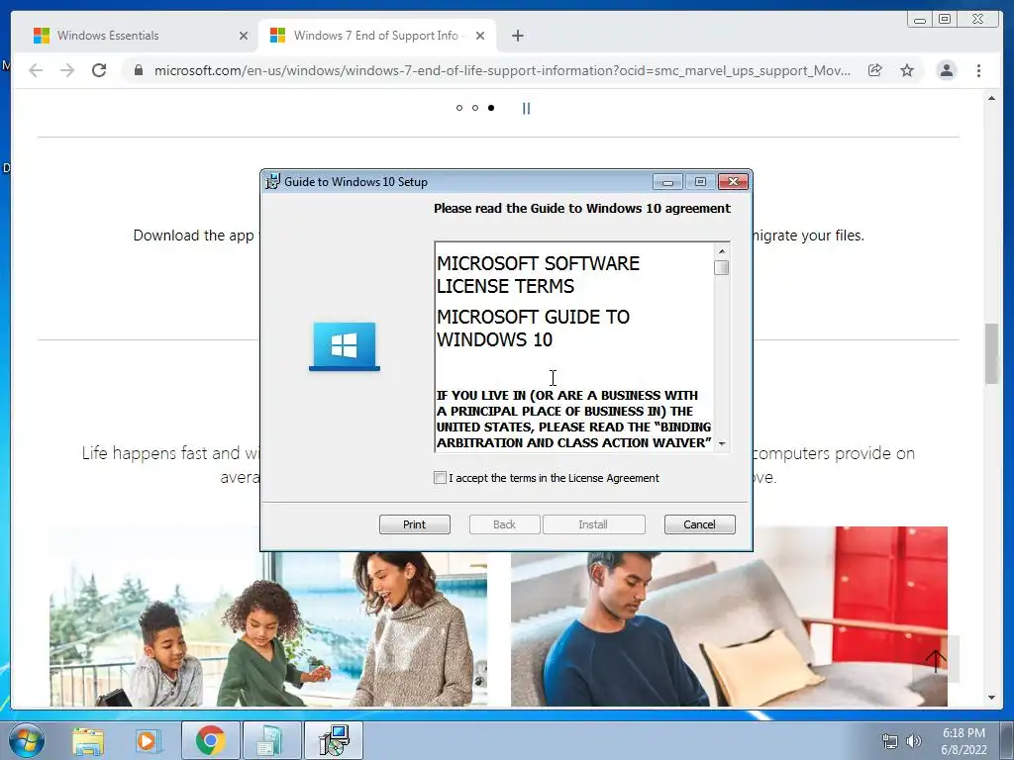Click the 'MICROSOFT GUIDE TO WINDOWS 10' text
Screen dimensions: 1014x760
point(533,329)
